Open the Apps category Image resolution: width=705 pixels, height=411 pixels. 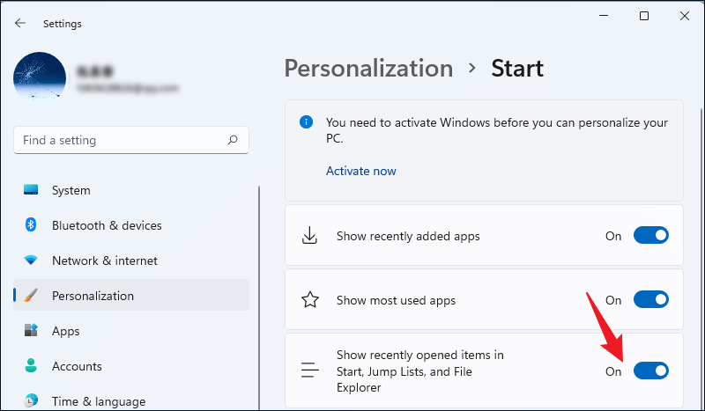pyautogui.click(x=131, y=331)
